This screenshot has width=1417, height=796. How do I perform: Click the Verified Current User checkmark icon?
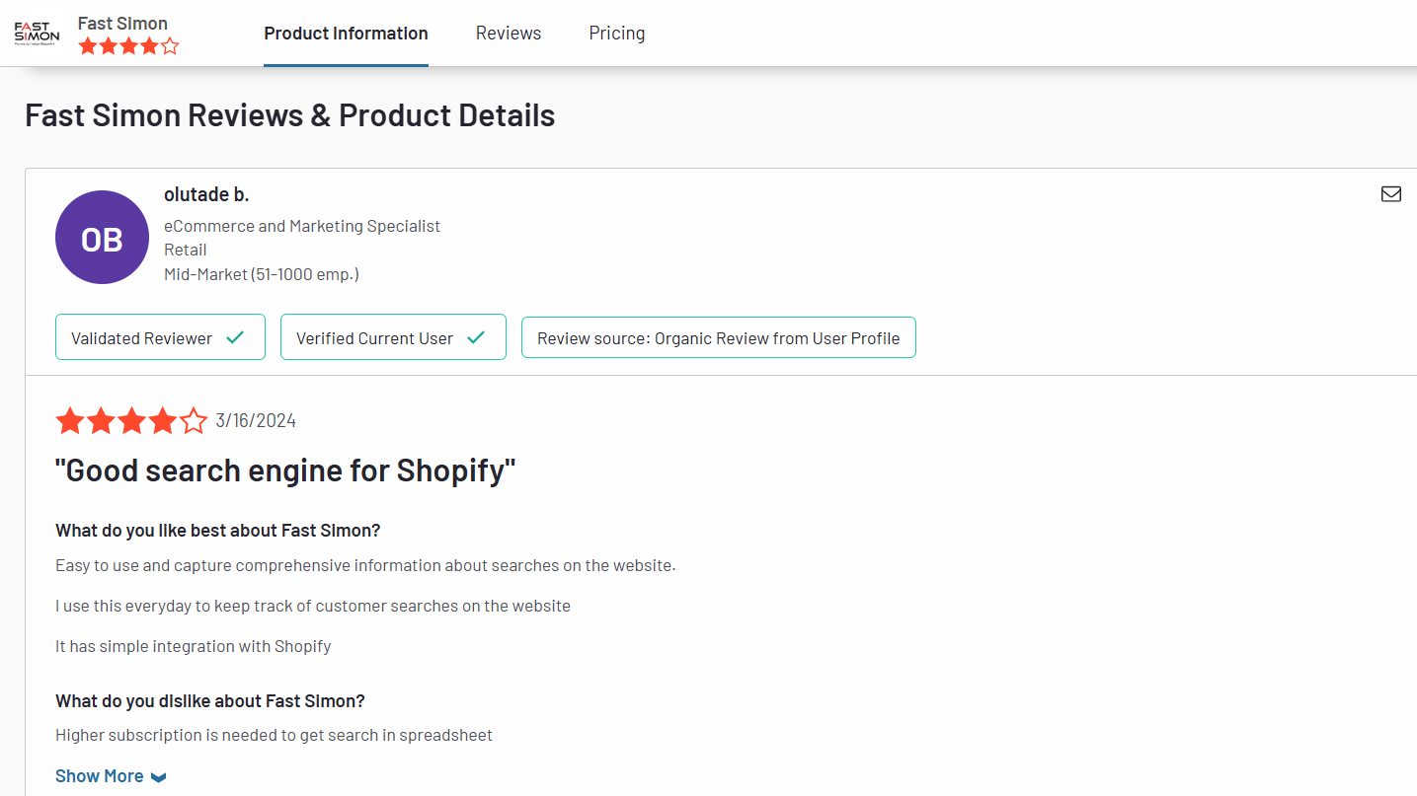point(476,337)
